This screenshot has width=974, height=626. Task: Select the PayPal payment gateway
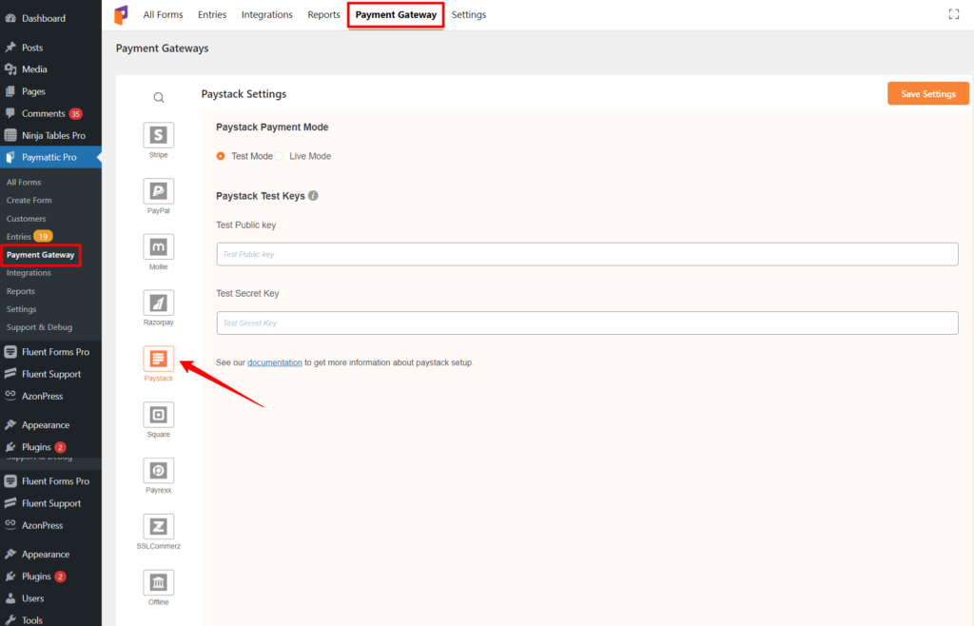tap(158, 189)
